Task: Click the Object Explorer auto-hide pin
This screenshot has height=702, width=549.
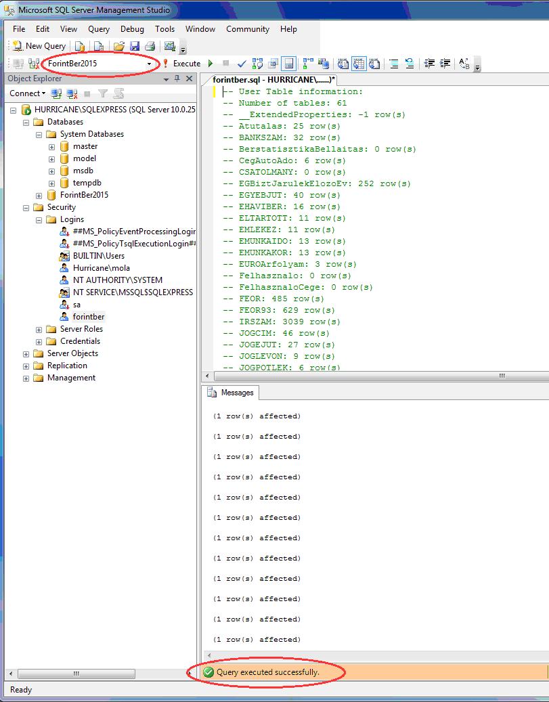Action: click(177, 79)
